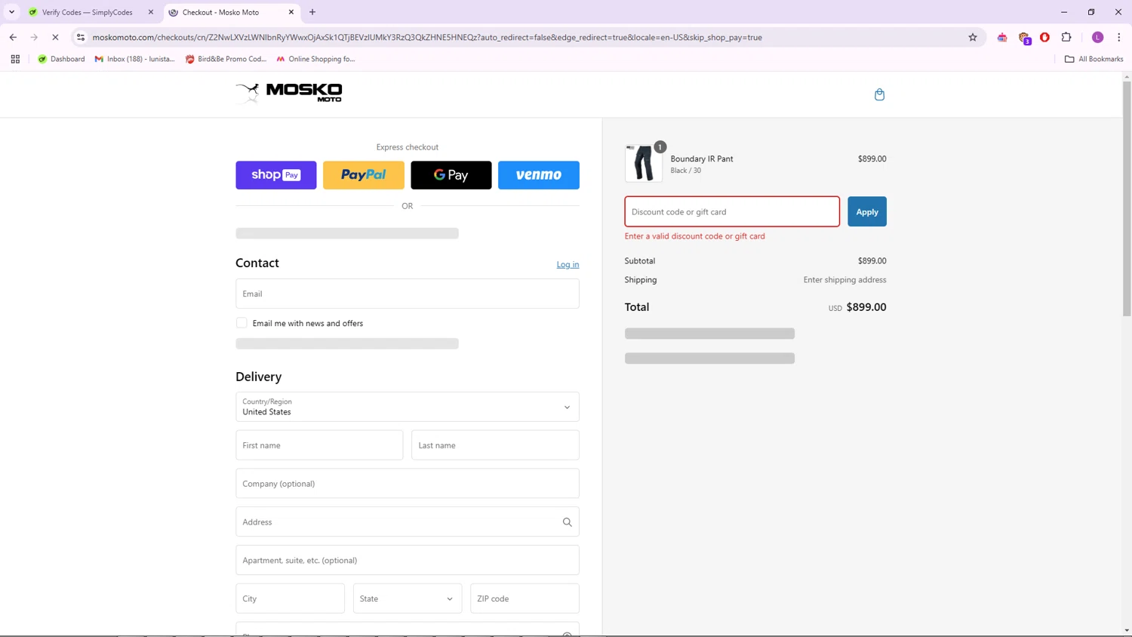Focus the First name field
Image resolution: width=1132 pixels, height=637 pixels.
tap(319, 445)
